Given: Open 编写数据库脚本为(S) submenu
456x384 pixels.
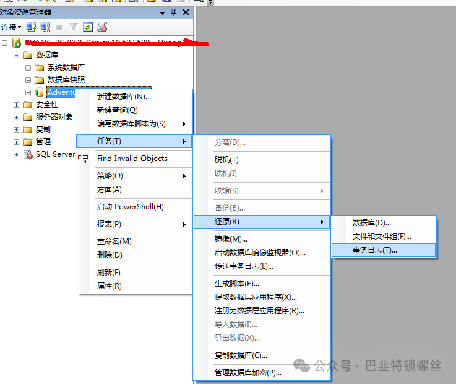Looking at the screenshot, I should [134, 124].
